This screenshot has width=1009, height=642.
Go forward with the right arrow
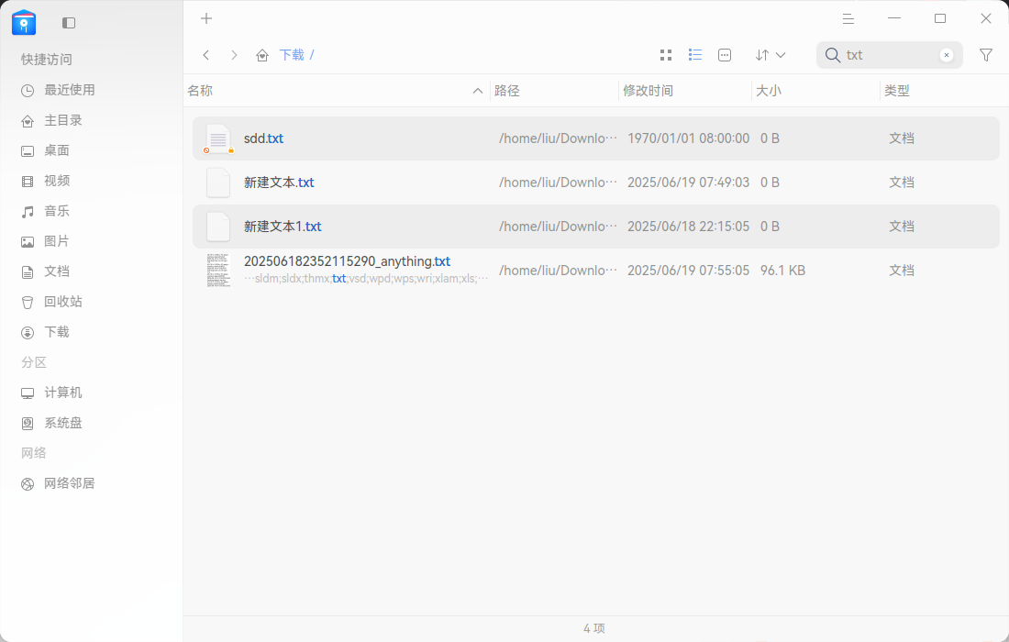tap(234, 55)
